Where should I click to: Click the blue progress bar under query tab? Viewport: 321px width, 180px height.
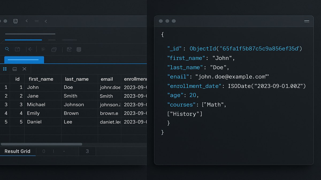[x=23, y=40]
